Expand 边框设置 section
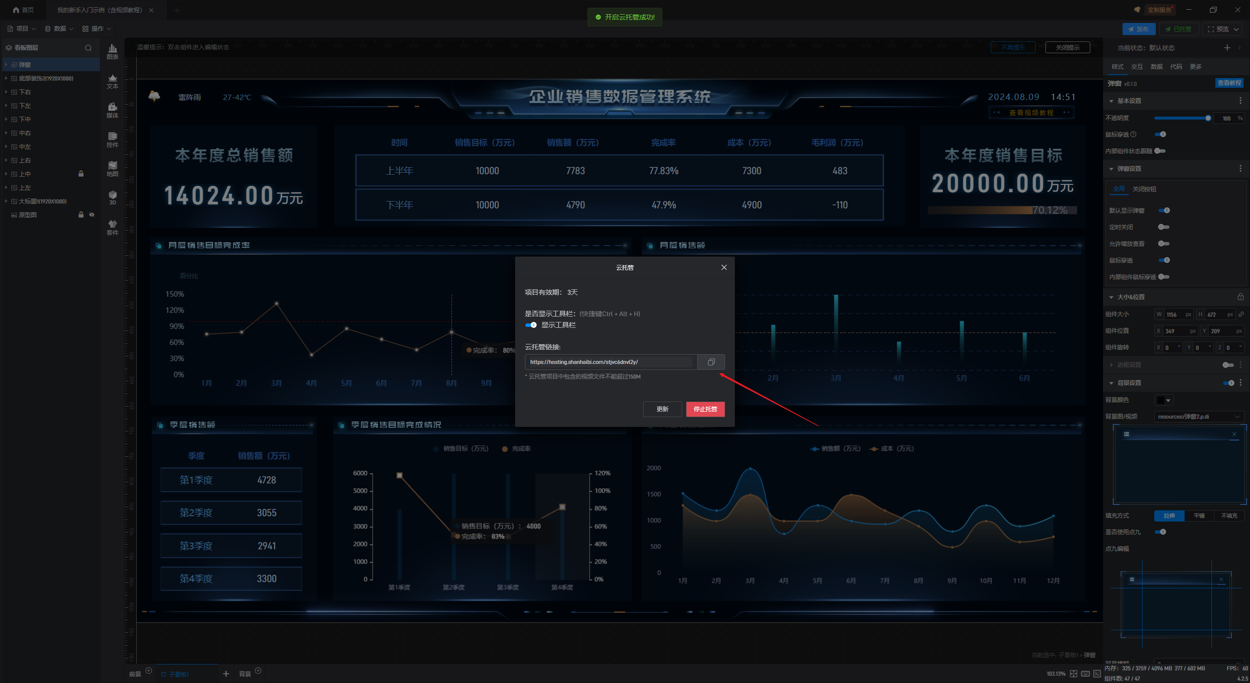The image size is (1250, 683). tap(1111, 365)
